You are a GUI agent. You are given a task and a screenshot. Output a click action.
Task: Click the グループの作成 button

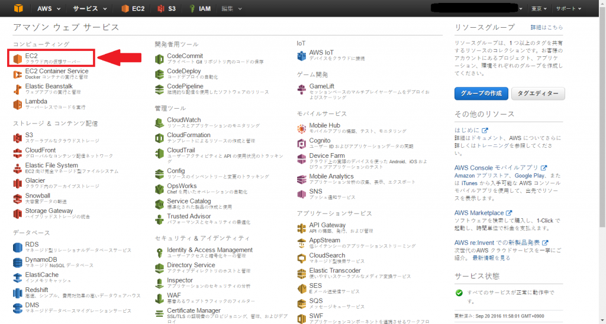coord(481,93)
